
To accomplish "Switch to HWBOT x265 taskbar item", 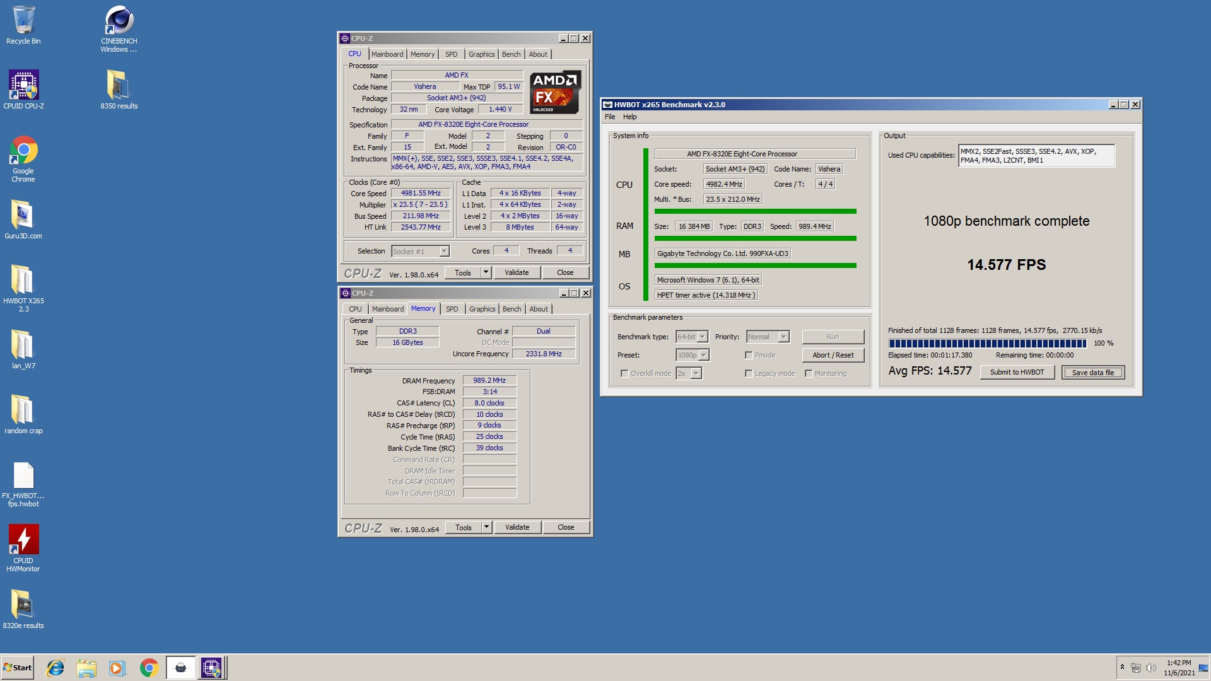I will [180, 668].
